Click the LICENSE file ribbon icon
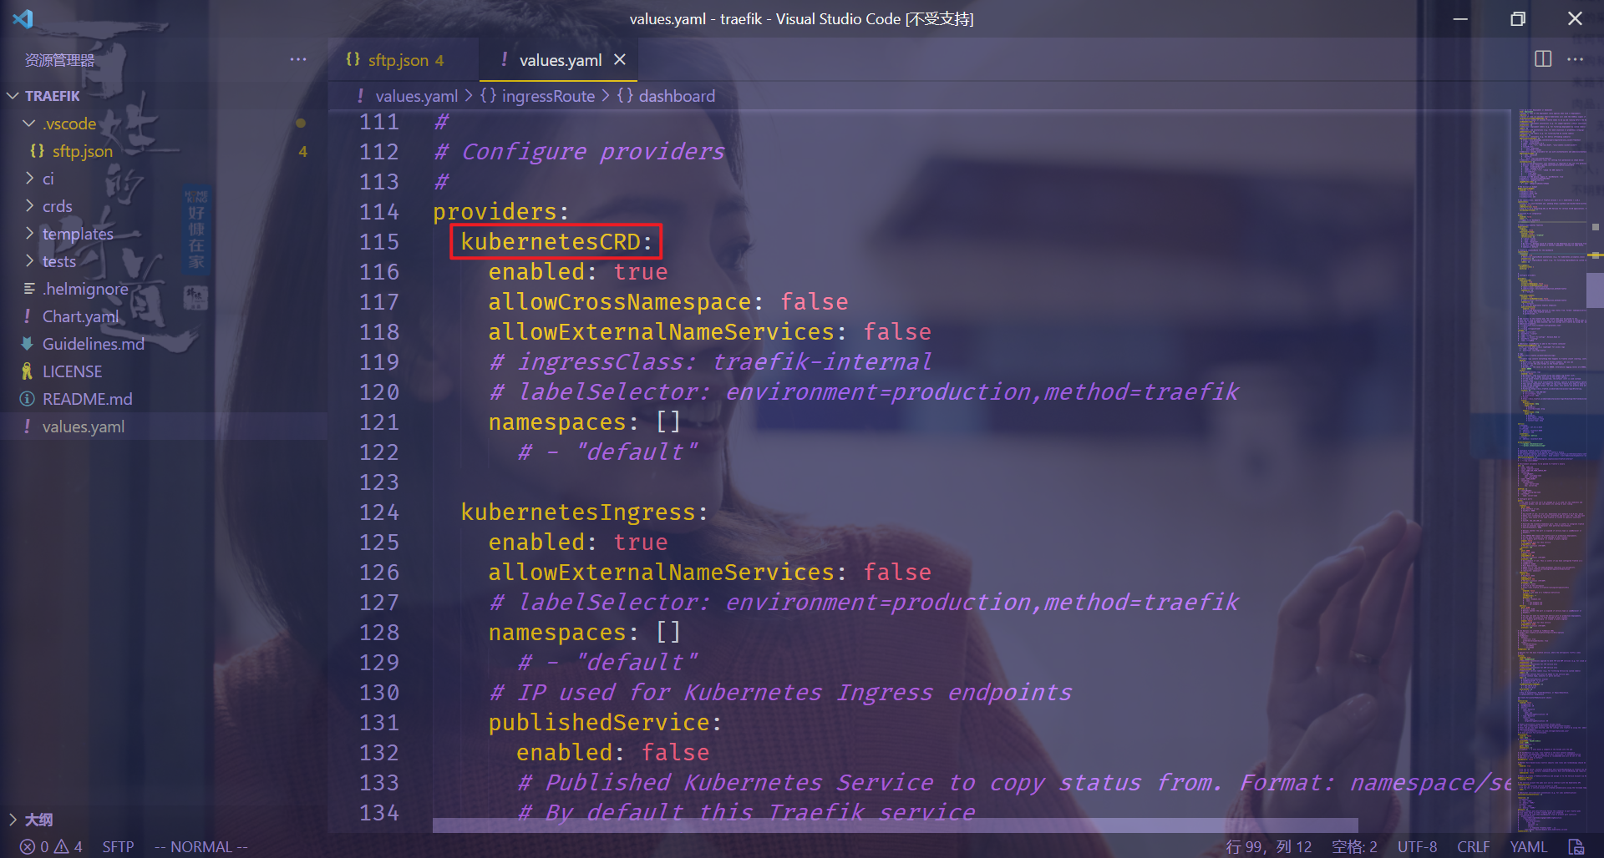This screenshot has height=858, width=1604. 28,371
